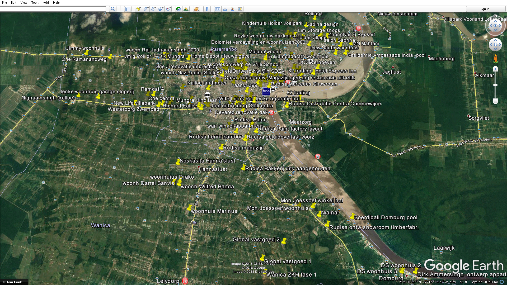Viewport: 507px width, 285px height.
Task: Expand the Tour Guide panel
Action: click(x=14, y=282)
